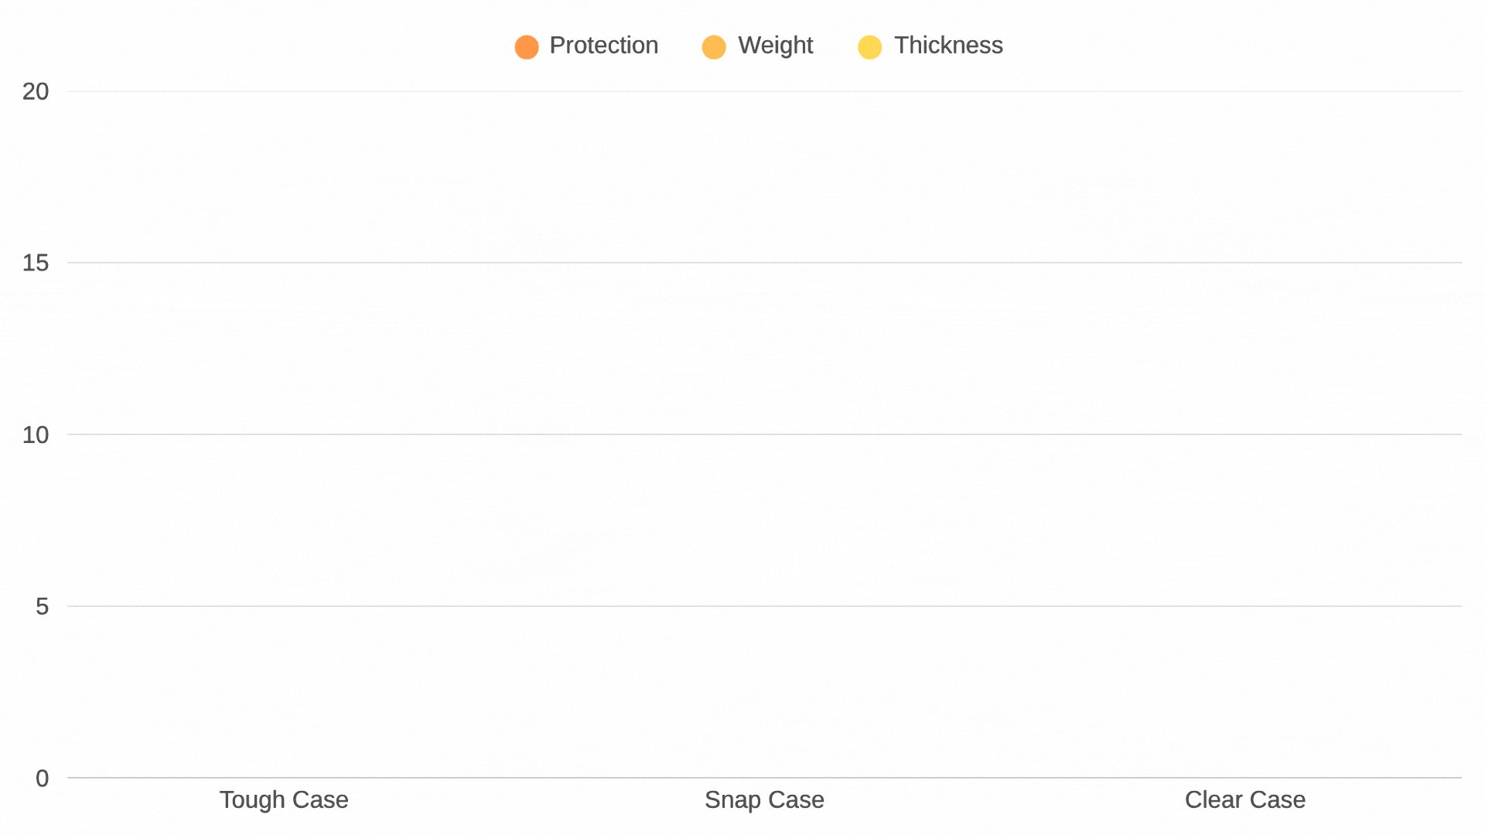Select the Tough Case axis label

click(x=284, y=799)
